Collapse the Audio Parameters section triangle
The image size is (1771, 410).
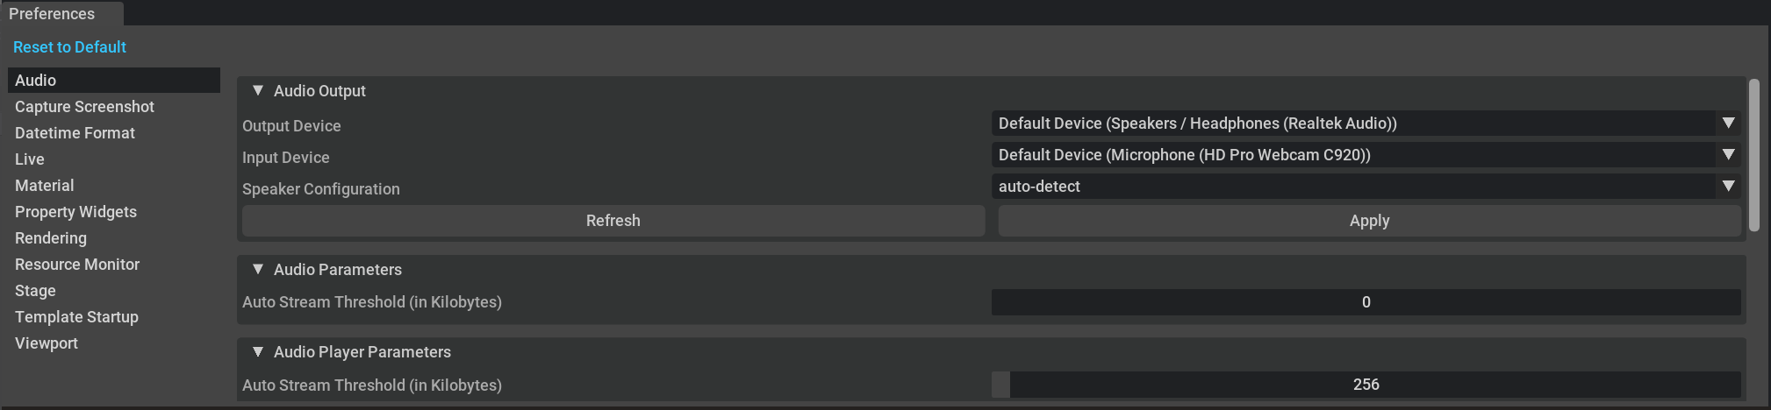(258, 269)
